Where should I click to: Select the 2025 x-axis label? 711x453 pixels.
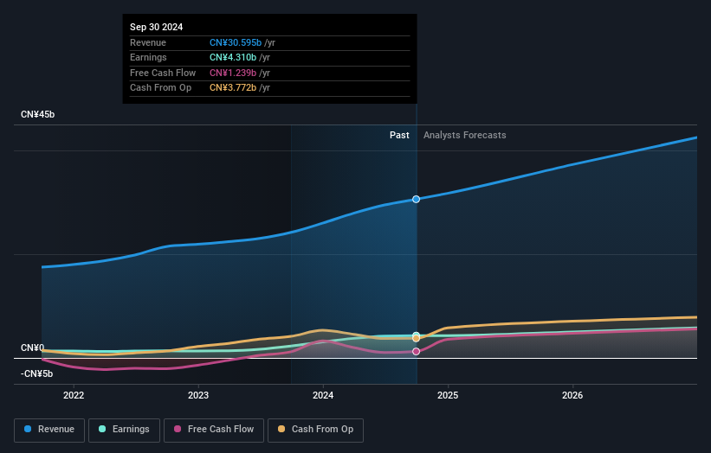coord(448,396)
